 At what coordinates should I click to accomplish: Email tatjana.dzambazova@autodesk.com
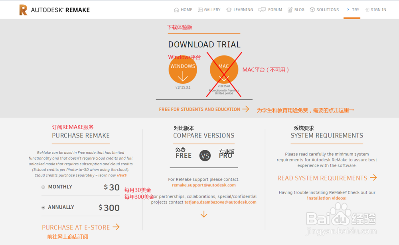click(220, 202)
